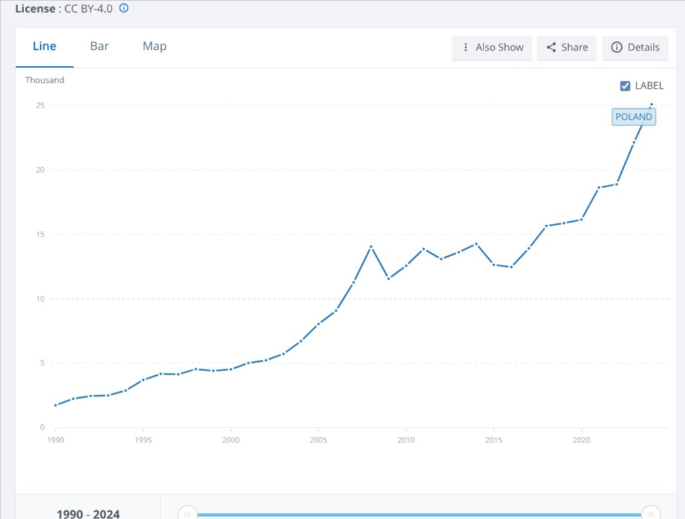Switch to the Map tab
685x519 pixels.
pos(154,46)
